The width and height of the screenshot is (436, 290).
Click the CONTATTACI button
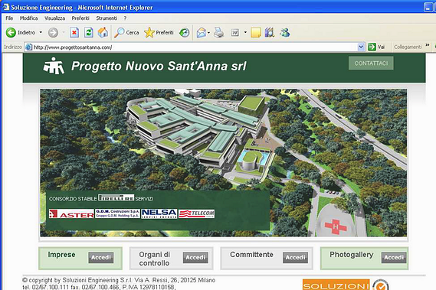pyautogui.click(x=371, y=63)
